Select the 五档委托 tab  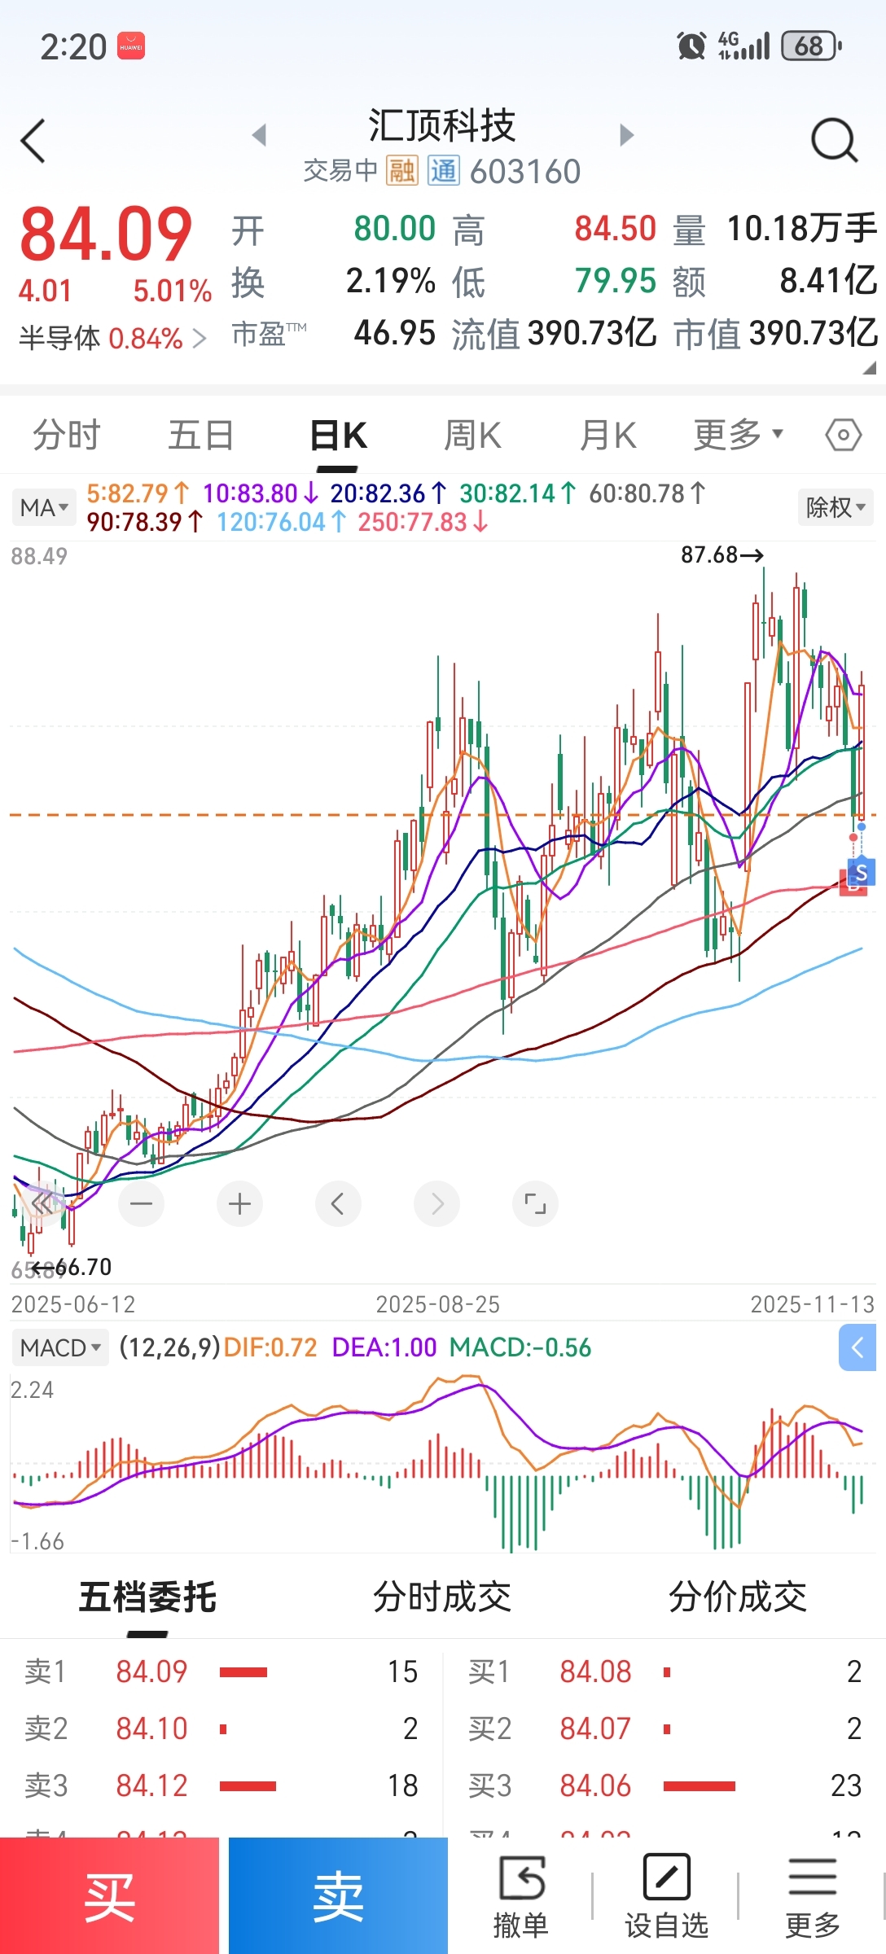click(x=147, y=1597)
